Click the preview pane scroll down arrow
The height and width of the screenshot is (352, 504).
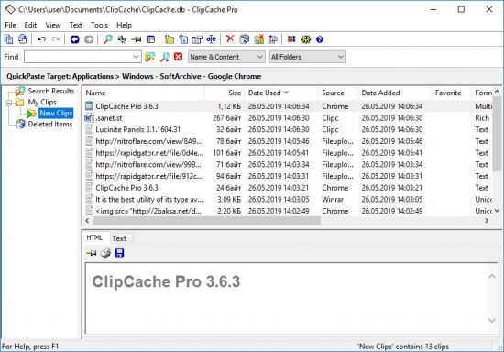[492, 320]
